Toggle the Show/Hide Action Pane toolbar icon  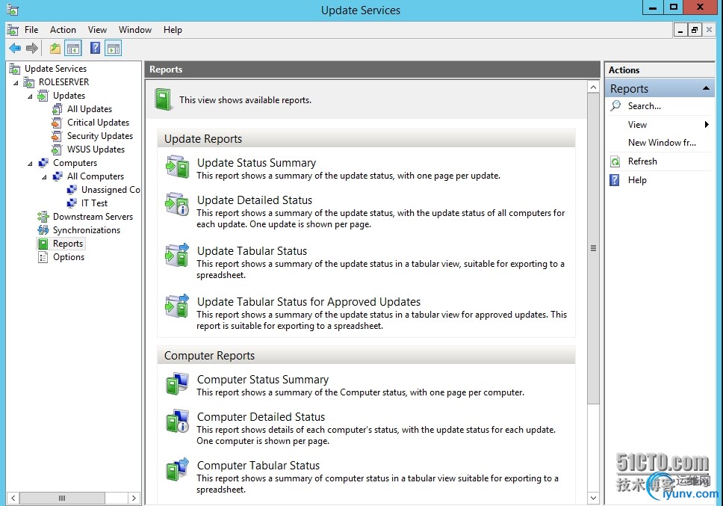pyautogui.click(x=114, y=48)
